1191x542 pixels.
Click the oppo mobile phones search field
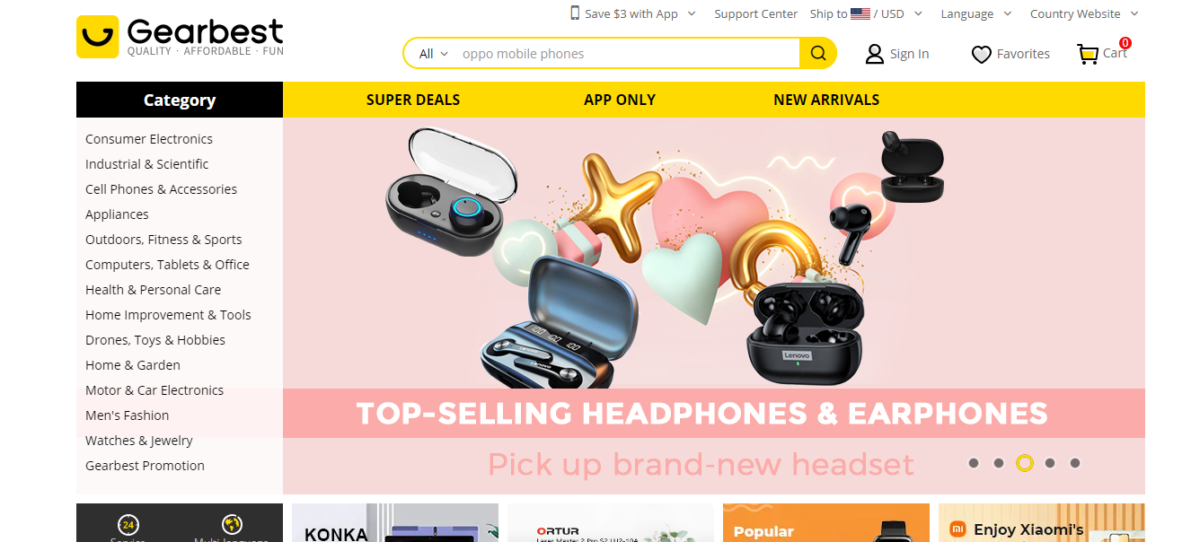[627, 54]
